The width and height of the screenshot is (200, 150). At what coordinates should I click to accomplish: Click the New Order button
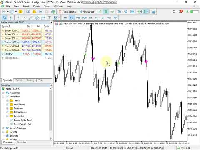pyautogui.click(x=87, y=12)
